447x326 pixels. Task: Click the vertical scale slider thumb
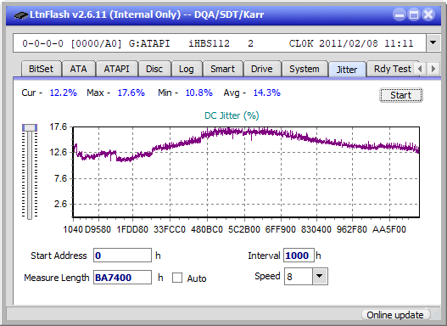(x=30, y=127)
